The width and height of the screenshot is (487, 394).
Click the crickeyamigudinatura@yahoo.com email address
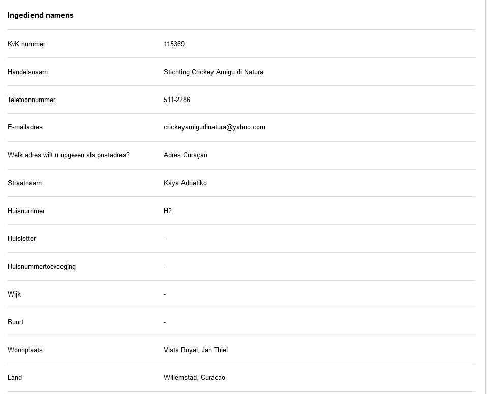point(214,127)
